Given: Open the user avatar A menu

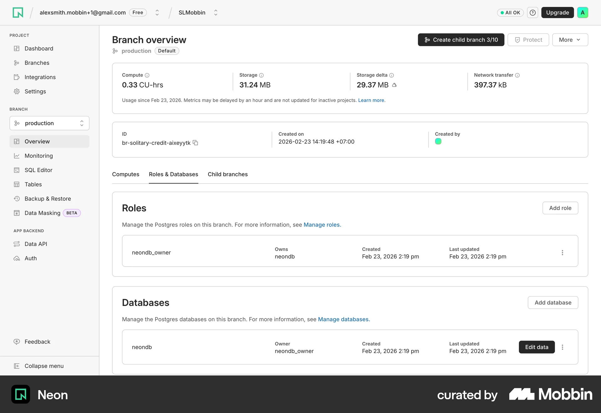Looking at the screenshot, I should point(583,13).
